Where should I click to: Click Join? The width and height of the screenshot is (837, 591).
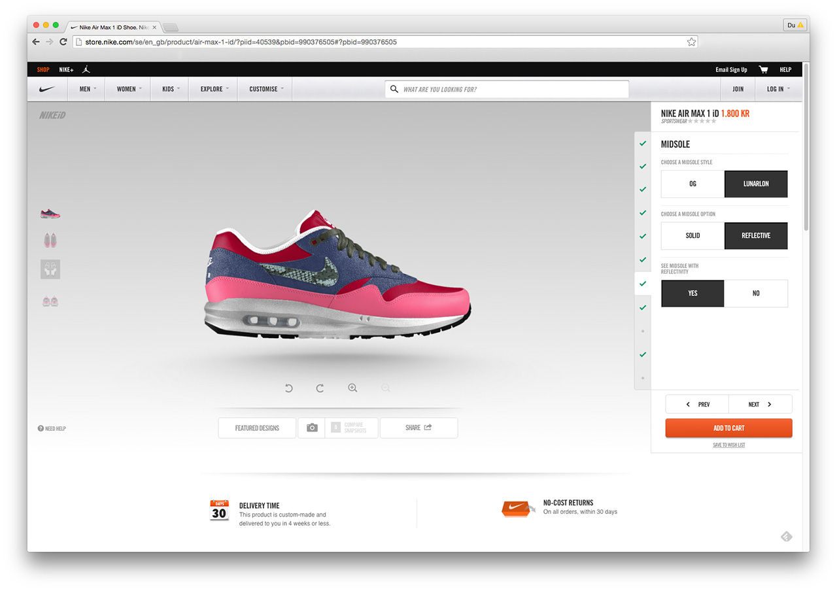738,89
